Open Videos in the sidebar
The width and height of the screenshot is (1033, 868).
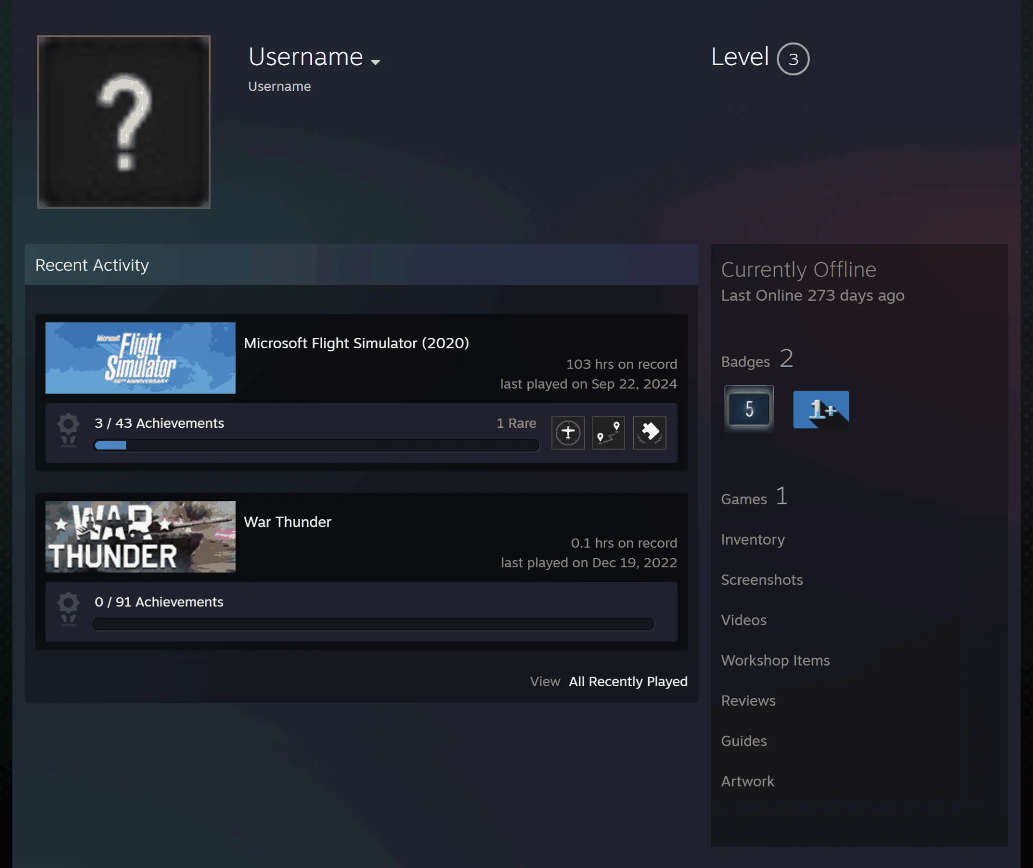pyautogui.click(x=744, y=620)
